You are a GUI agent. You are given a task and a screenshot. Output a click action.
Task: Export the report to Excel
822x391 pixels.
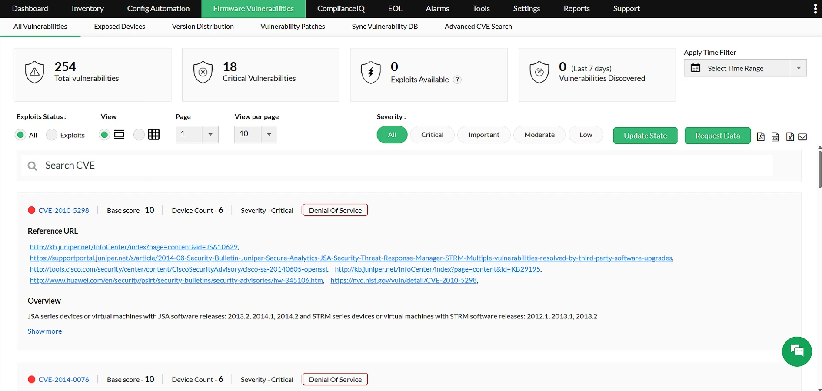[x=790, y=136]
